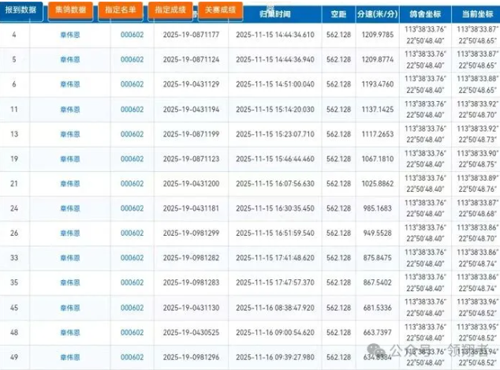Viewport: 500px width, 370px height.
Task: Click 000602 link in rank 26 row
Action: click(132, 234)
